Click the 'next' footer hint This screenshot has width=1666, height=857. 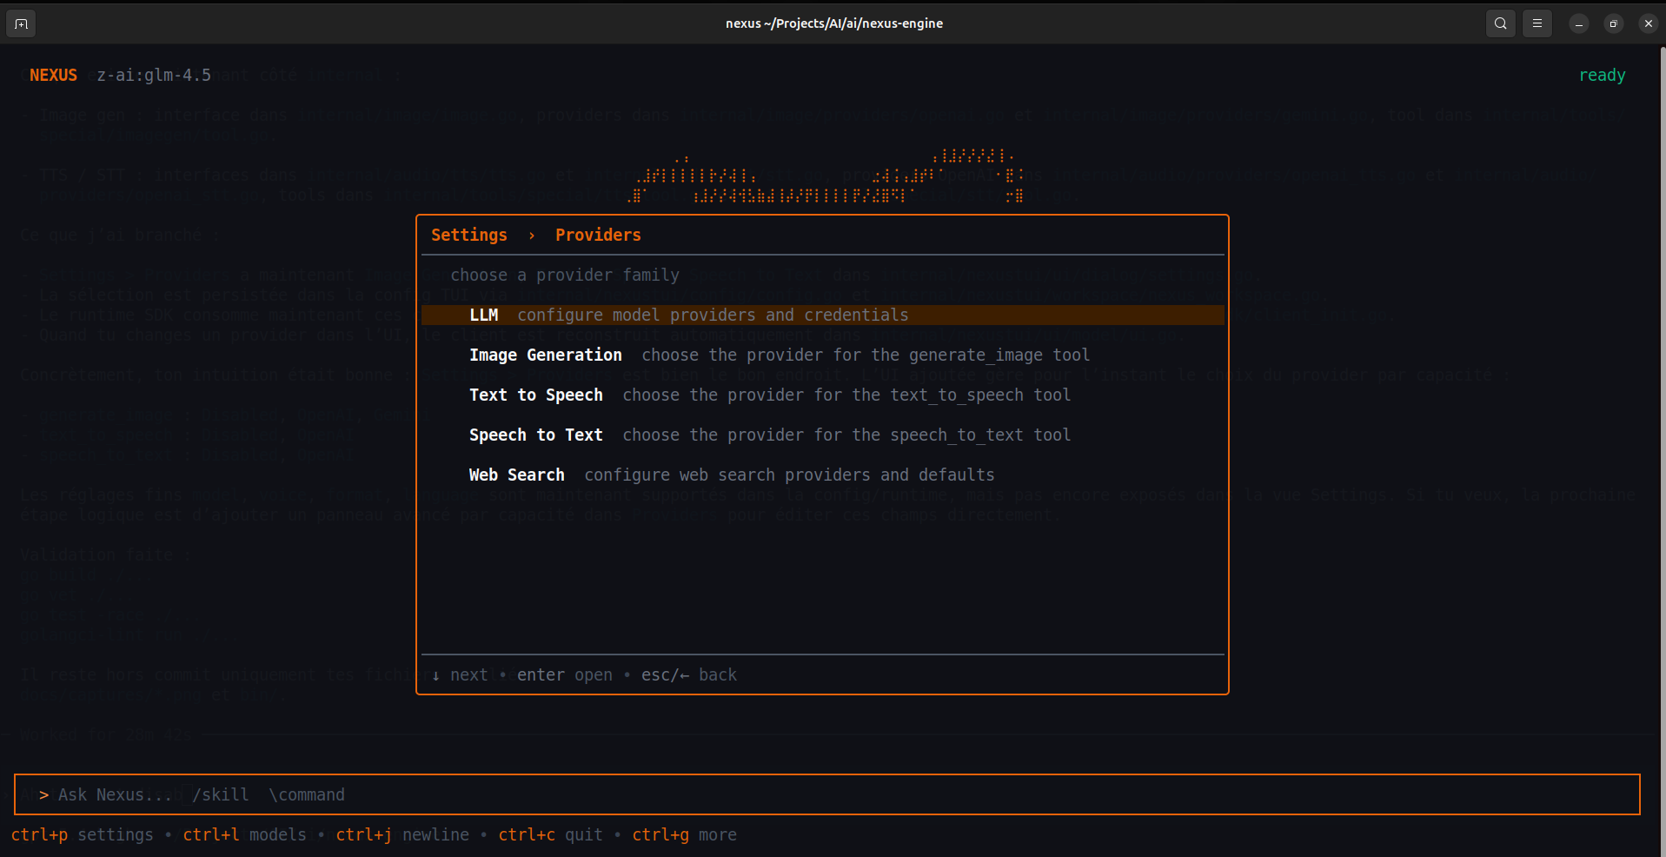[x=460, y=674]
